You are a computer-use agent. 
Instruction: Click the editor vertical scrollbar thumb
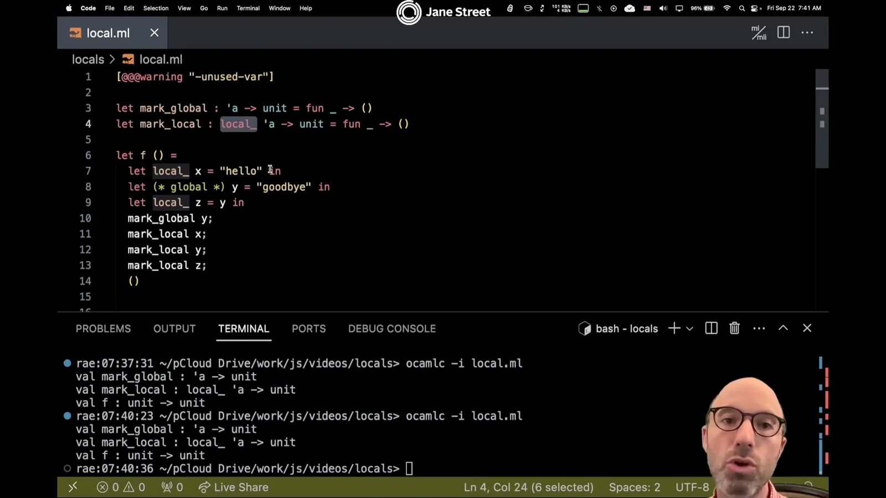(x=822, y=118)
